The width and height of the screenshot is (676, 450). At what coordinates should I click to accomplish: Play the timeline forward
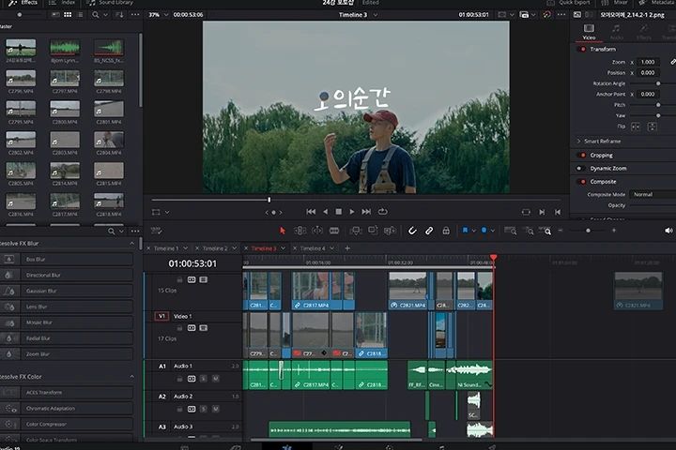(352, 212)
